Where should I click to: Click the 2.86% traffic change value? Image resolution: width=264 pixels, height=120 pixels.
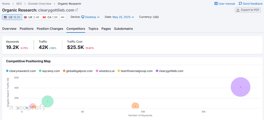(x=53, y=48)
